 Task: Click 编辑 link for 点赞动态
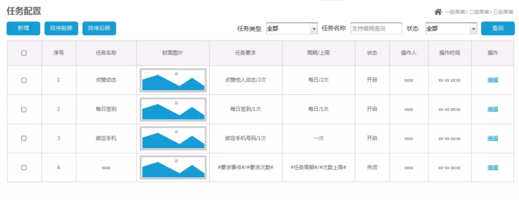click(493, 80)
